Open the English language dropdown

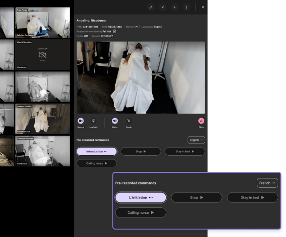click(x=196, y=140)
